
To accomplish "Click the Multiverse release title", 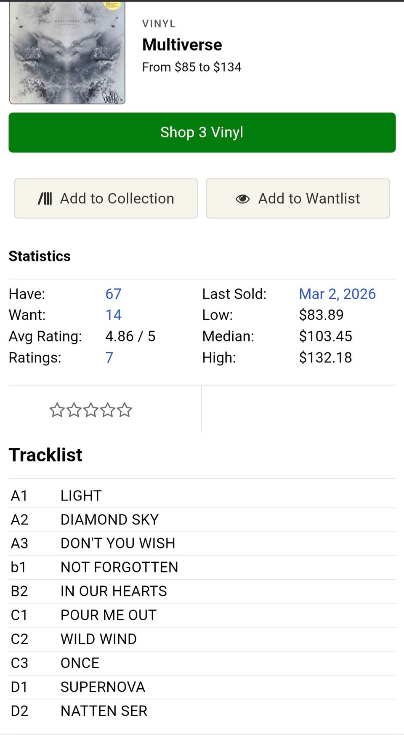I will 182,45.
